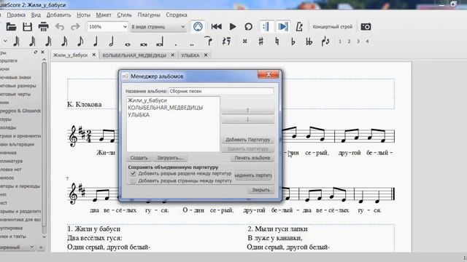Screen dimensions: 467x262
Task: Toggle loop playback button
Action: click(248, 27)
